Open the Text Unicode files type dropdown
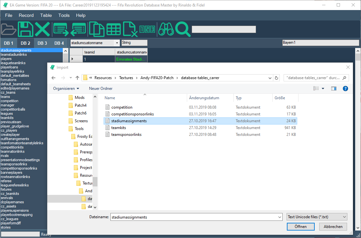Viewport: 361px width, 238px height. coord(317,217)
